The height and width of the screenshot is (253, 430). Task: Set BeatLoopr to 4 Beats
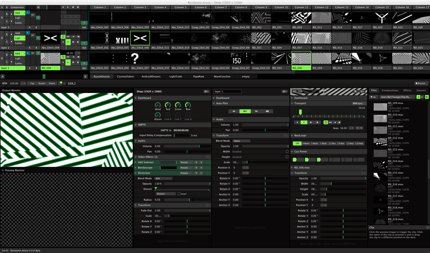pos(307,143)
